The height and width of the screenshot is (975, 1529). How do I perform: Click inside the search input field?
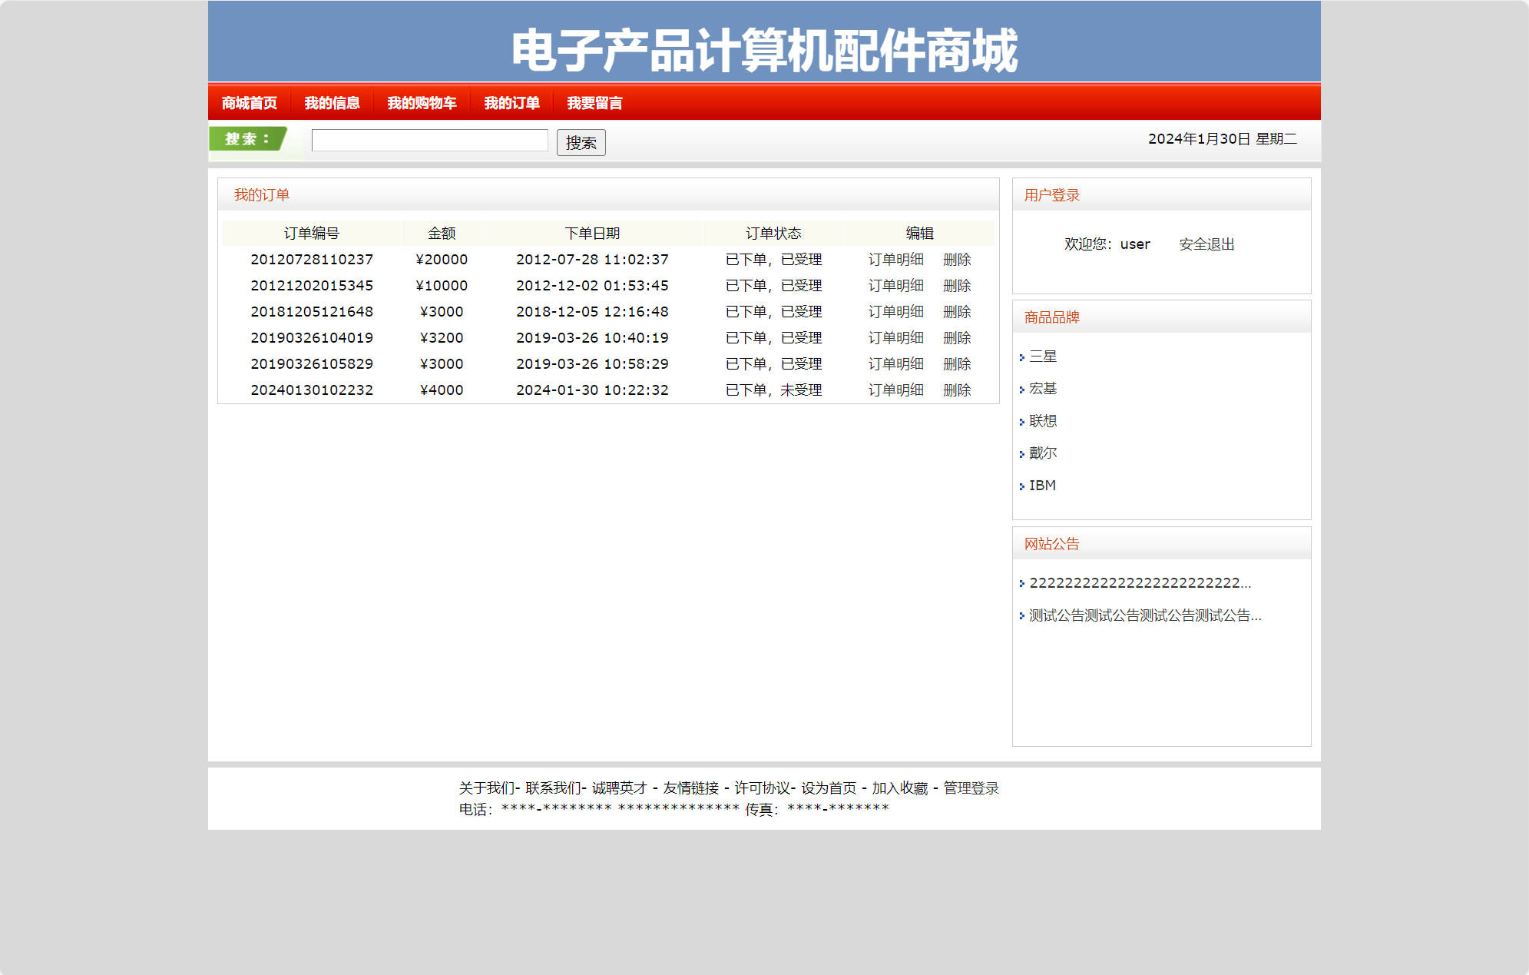coord(429,140)
